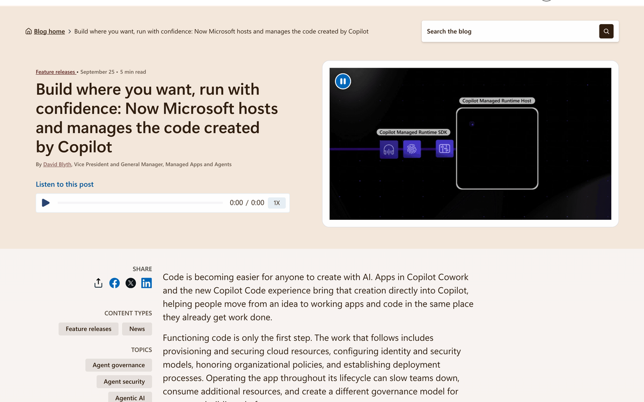The width and height of the screenshot is (644, 402).
Task: Click the fingerprint icon in the video
Action: coord(412,149)
